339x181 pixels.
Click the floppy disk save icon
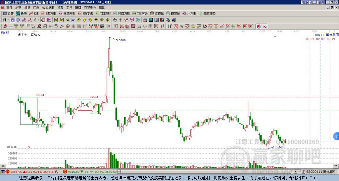click(162, 20)
